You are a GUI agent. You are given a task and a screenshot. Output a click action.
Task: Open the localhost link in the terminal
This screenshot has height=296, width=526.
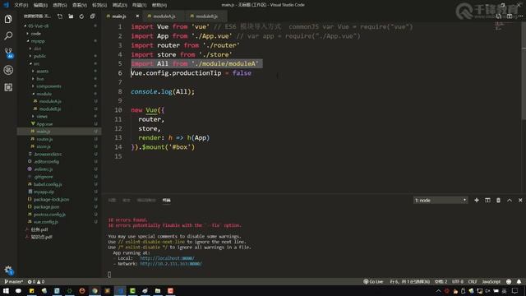pos(167,258)
